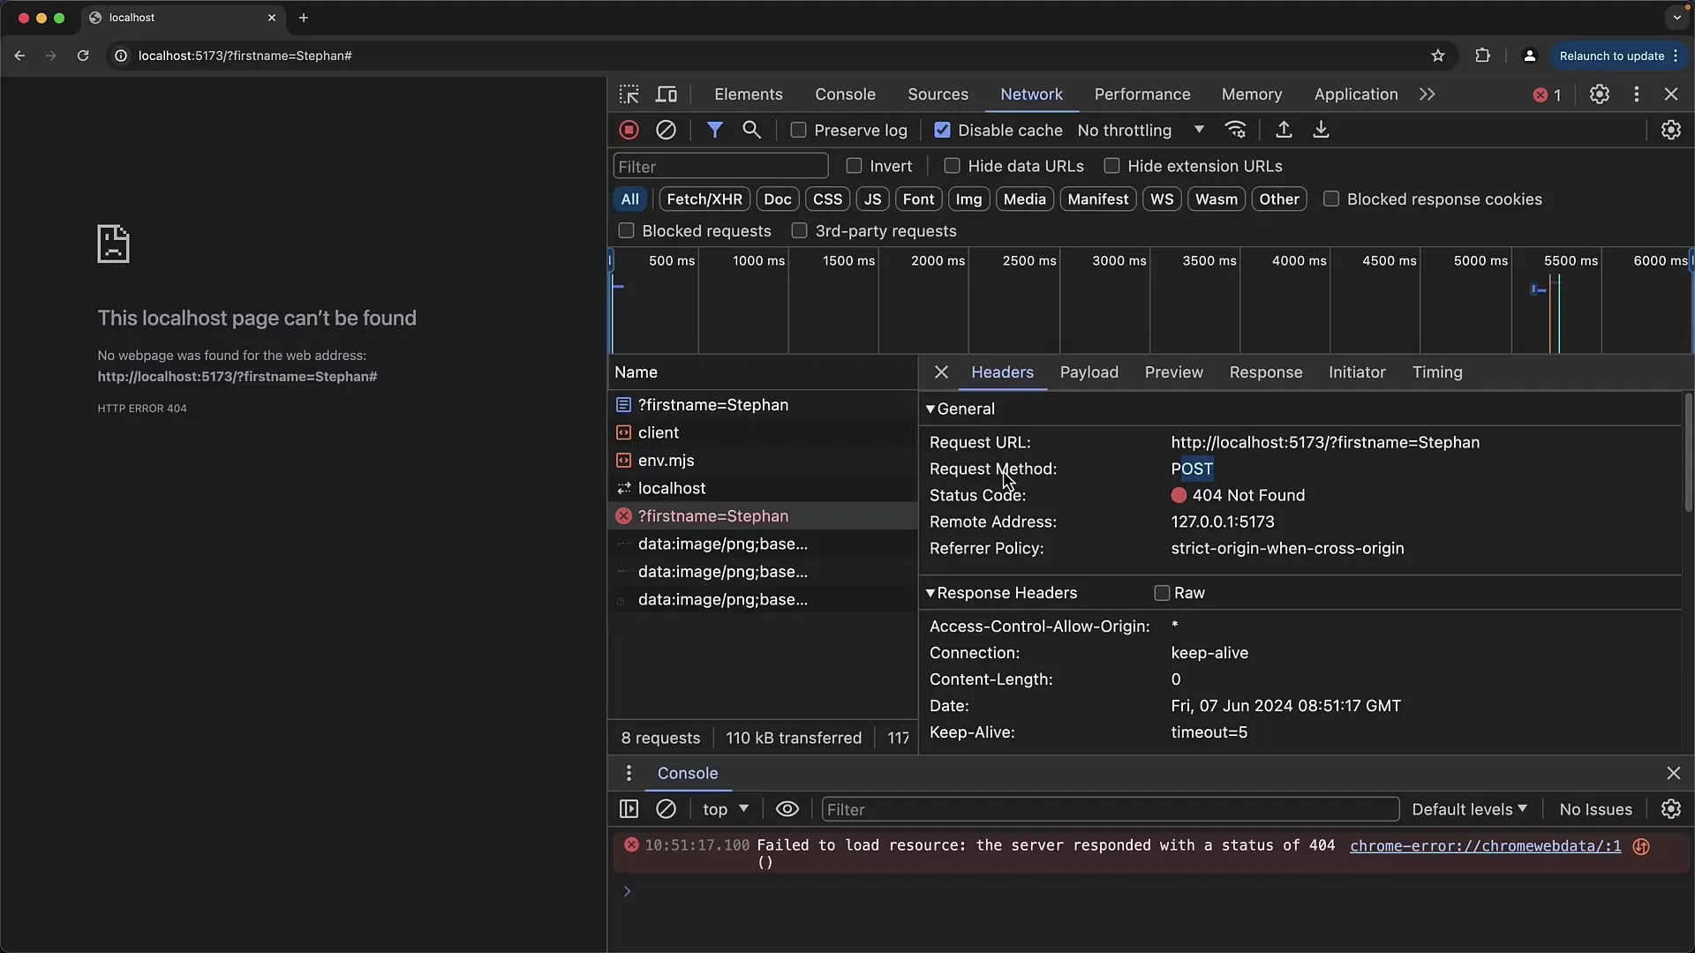Click the Console tab in DevTools
The width and height of the screenshot is (1695, 953).
pyautogui.click(x=845, y=93)
